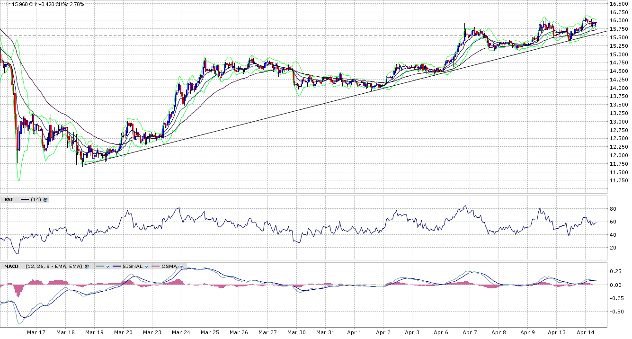Open the RSI indicator settings icon

click(45, 200)
